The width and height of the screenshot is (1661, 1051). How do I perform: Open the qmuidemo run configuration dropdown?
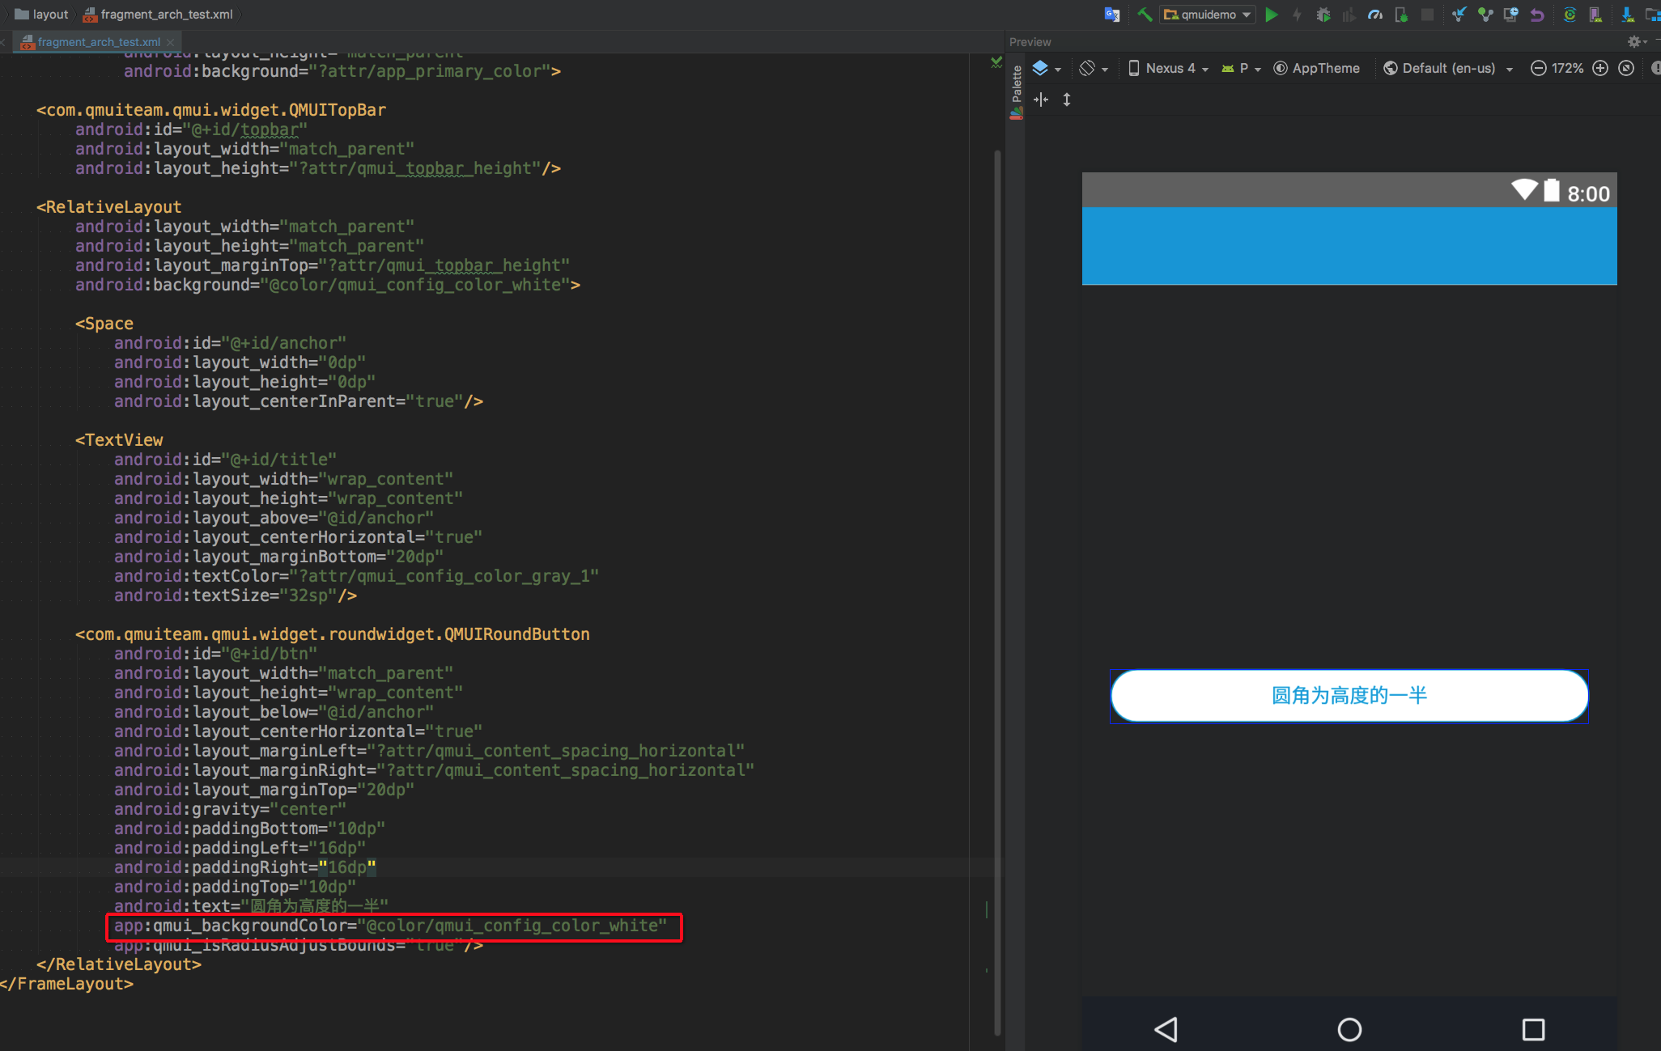1208,15
